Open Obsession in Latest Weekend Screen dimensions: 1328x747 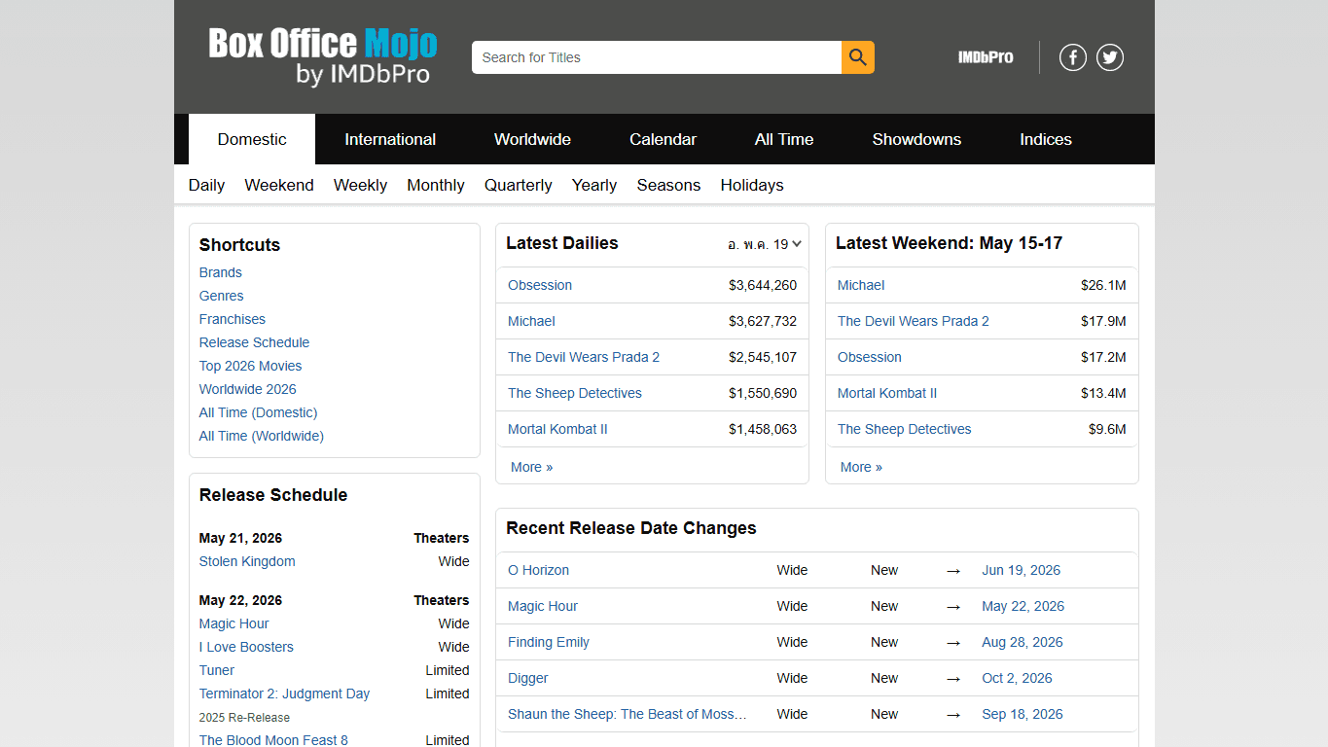870,357
